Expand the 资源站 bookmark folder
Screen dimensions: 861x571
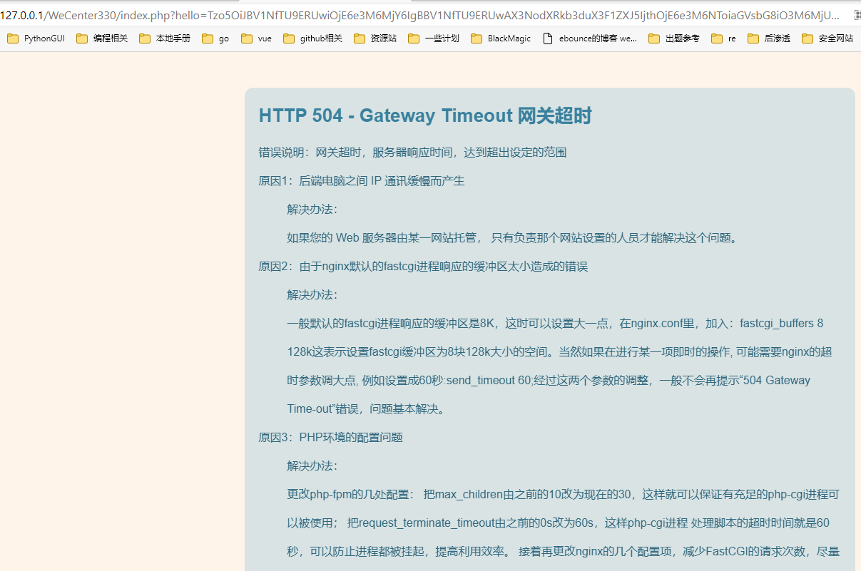coord(375,38)
